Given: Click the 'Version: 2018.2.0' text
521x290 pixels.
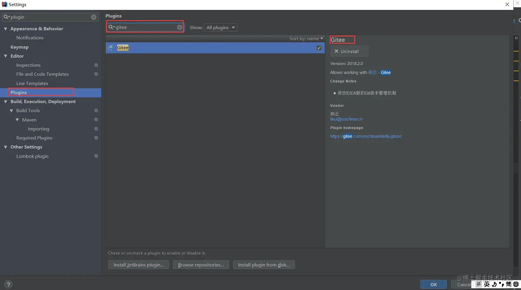Looking at the screenshot, I should pos(347,64).
